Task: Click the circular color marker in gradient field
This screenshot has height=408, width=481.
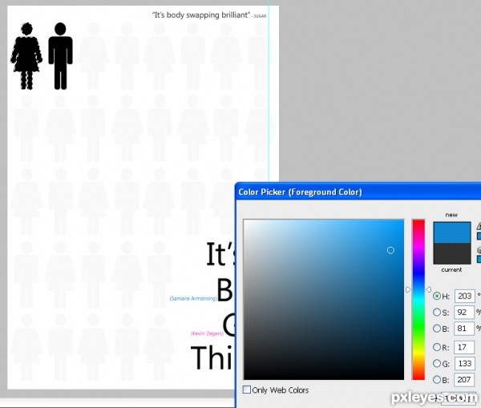Action: pyautogui.click(x=390, y=250)
